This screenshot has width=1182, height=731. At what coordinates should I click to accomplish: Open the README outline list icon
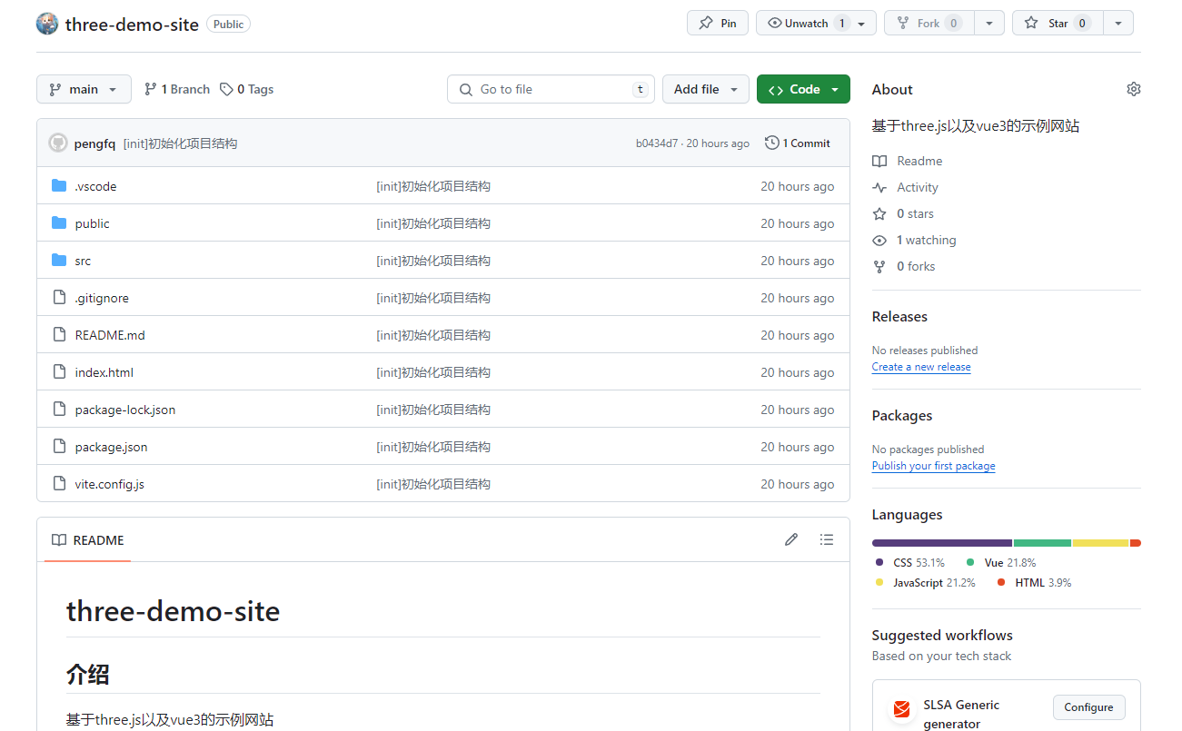(826, 539)
